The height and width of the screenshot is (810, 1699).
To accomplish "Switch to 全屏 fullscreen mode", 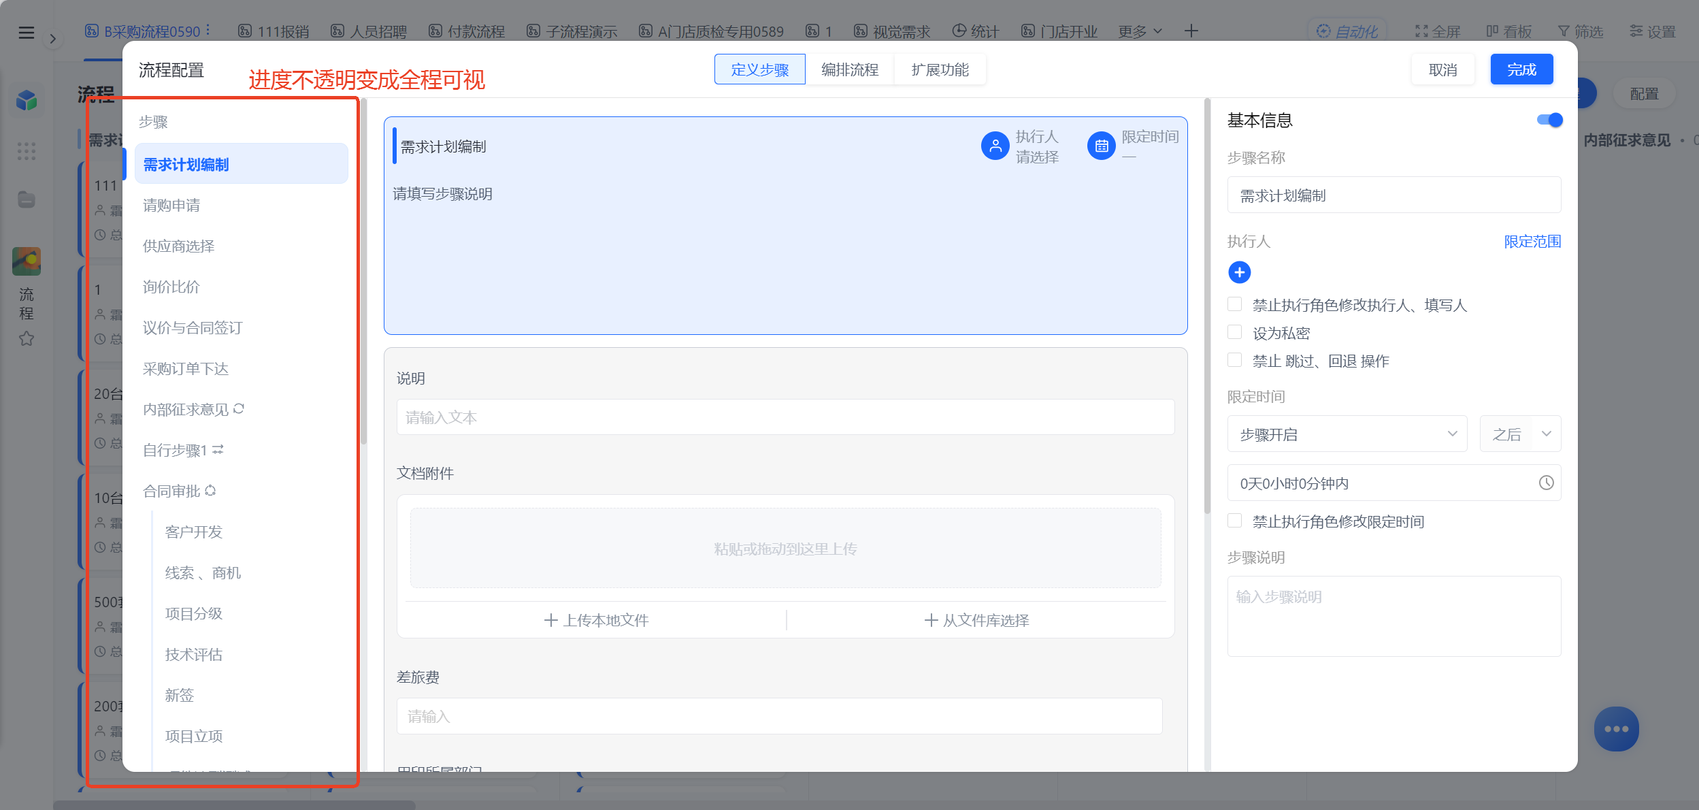I will 1437,31.
